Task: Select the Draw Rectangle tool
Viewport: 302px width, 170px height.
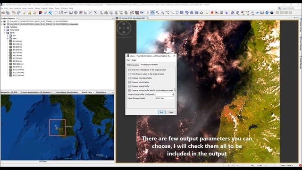Action: click(182, 13)
